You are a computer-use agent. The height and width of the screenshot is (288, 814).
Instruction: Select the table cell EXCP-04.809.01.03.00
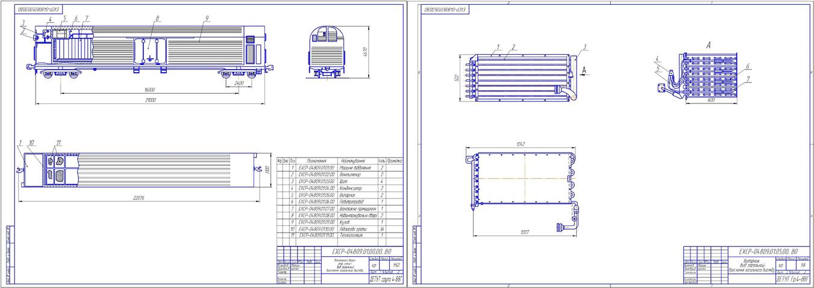coord(316,181)
